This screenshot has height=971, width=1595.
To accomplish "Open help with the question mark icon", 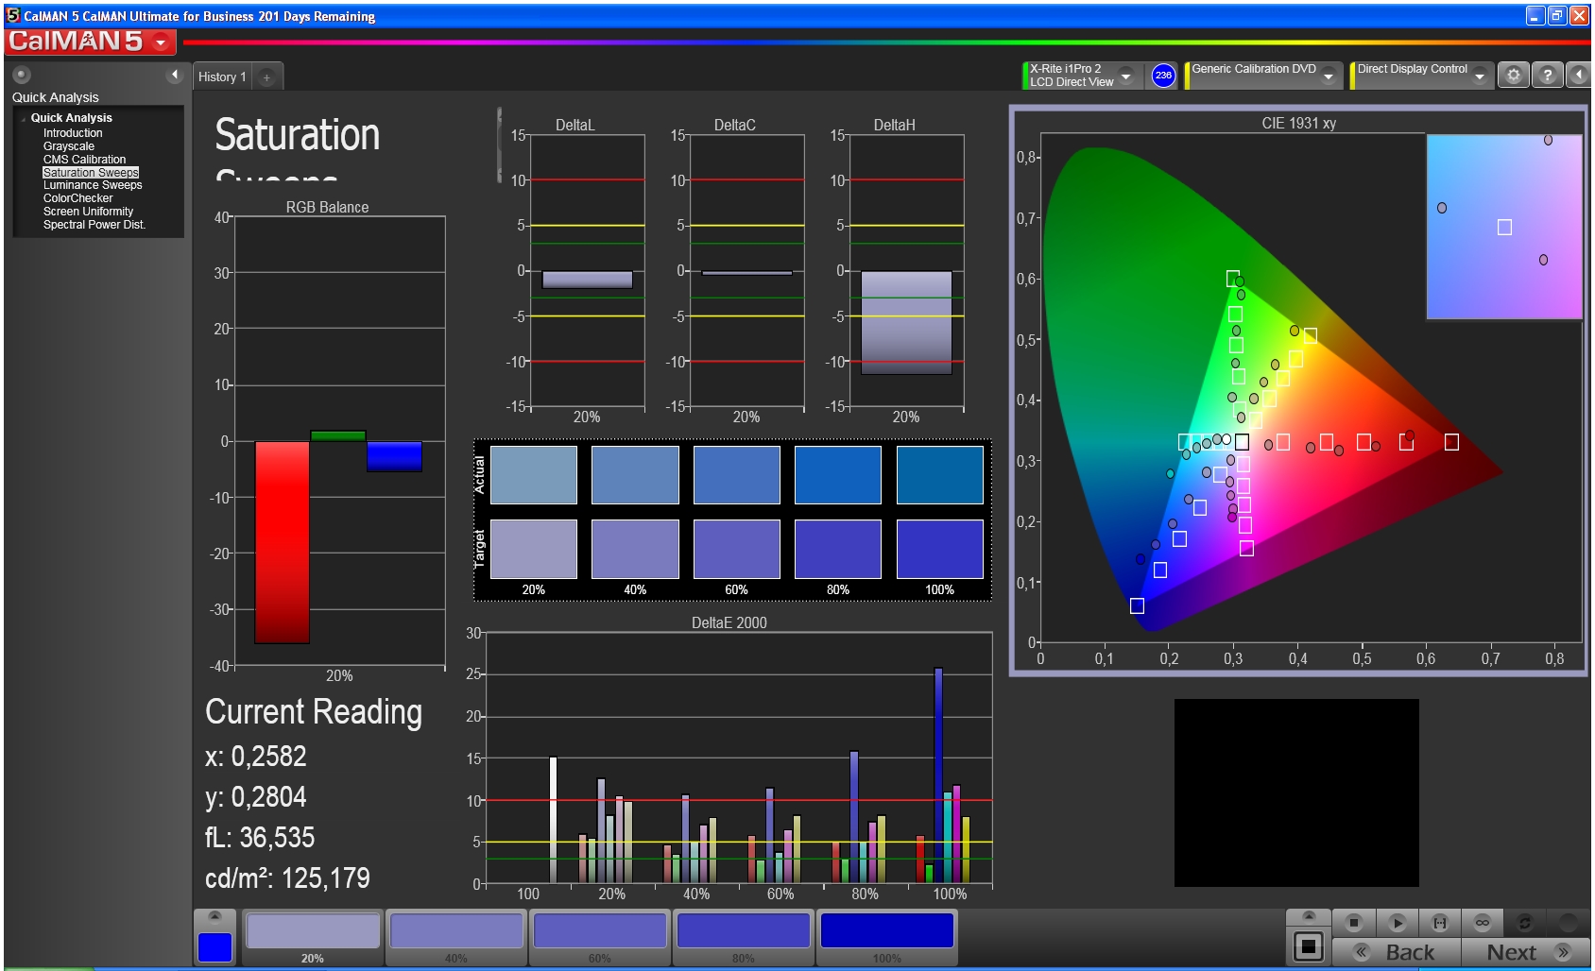I will 1547,76.
